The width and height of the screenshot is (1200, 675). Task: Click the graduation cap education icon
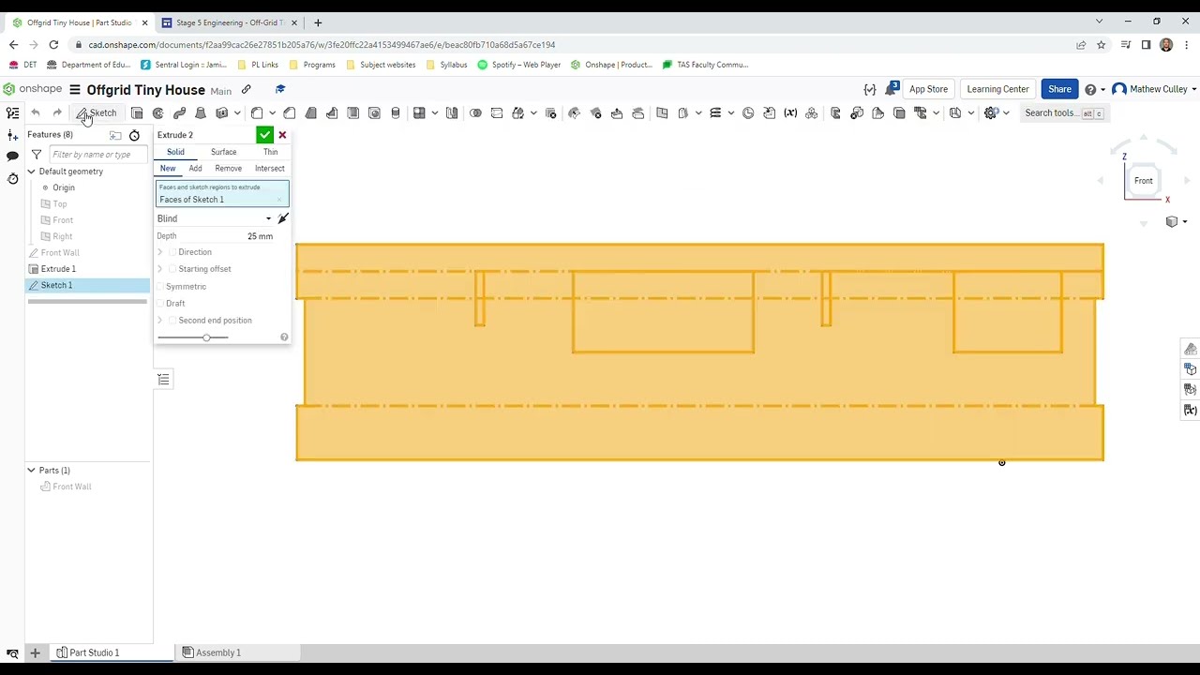(x=279, y=90)
